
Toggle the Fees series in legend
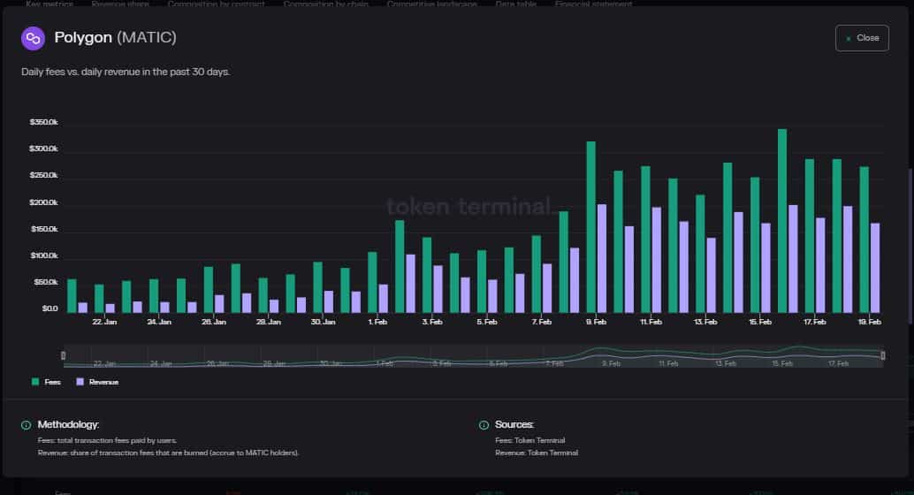[46, 382]
